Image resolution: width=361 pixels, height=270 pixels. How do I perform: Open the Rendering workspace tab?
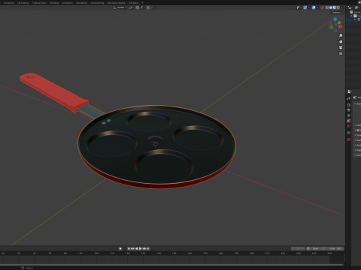(x=81, y=3)
